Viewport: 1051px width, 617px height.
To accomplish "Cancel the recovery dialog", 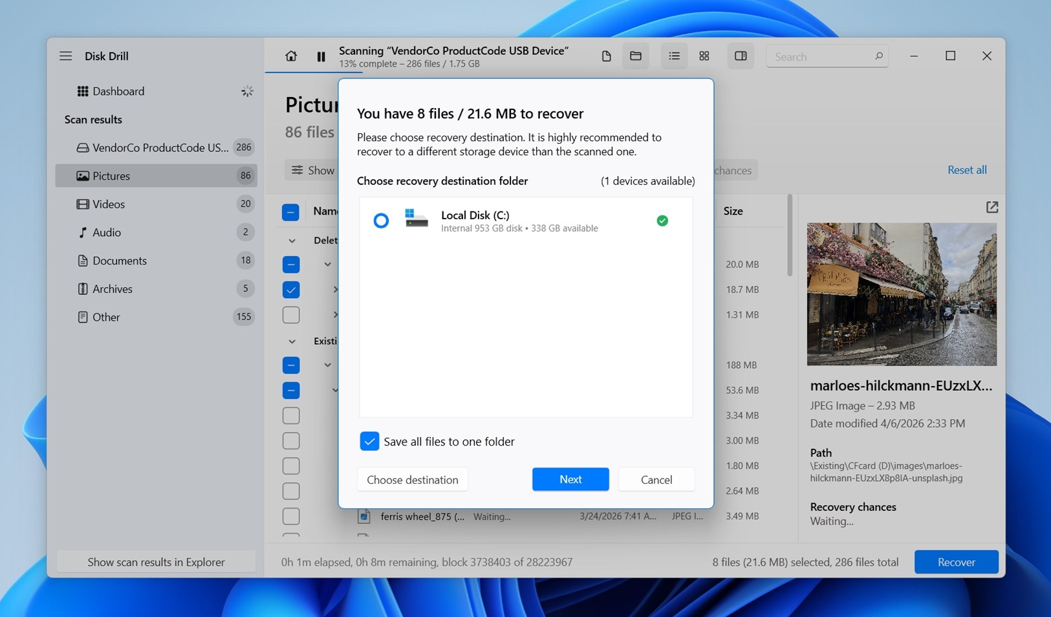I will tap(656, 479).
